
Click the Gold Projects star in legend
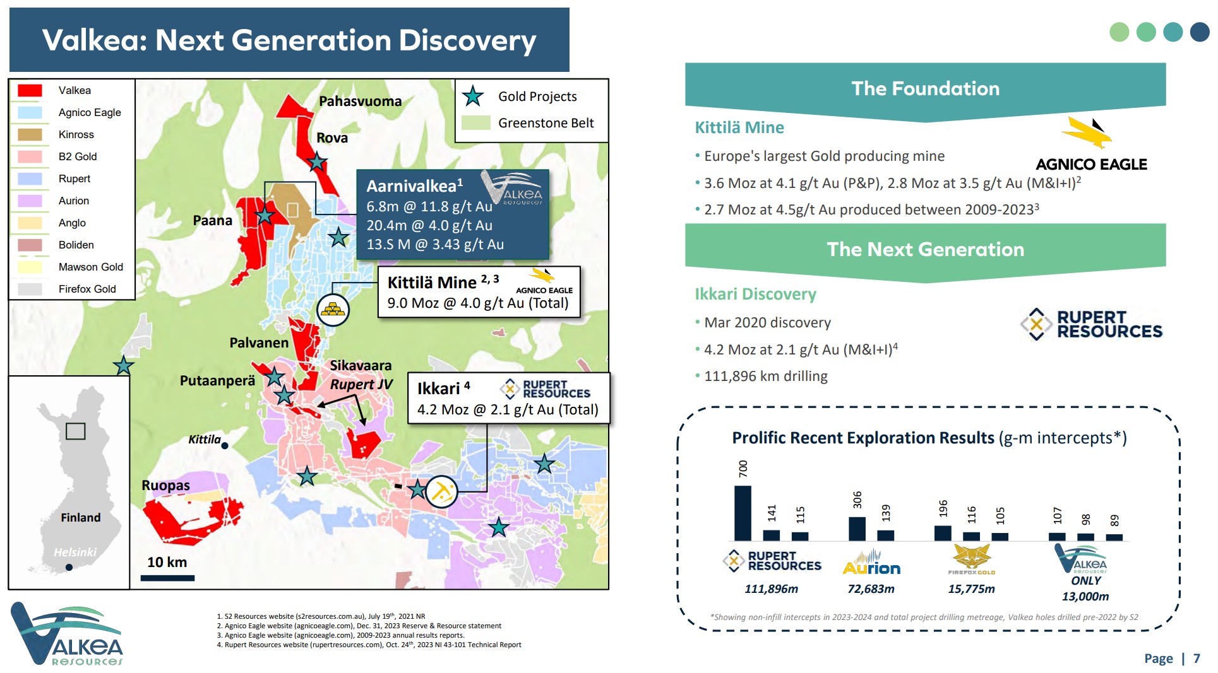pyautogui.click(x=473, y=97)
